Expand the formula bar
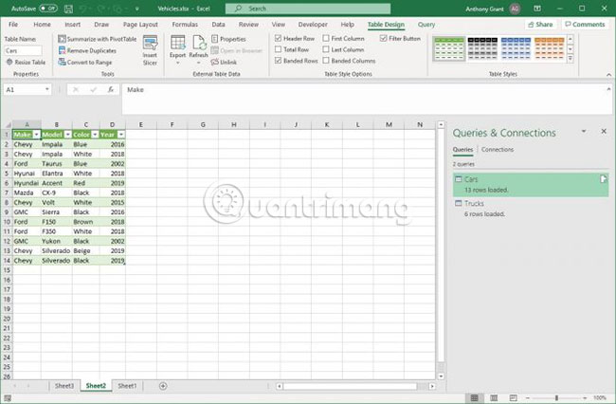Viewport: 616px width, 404px height. point(608,89)
